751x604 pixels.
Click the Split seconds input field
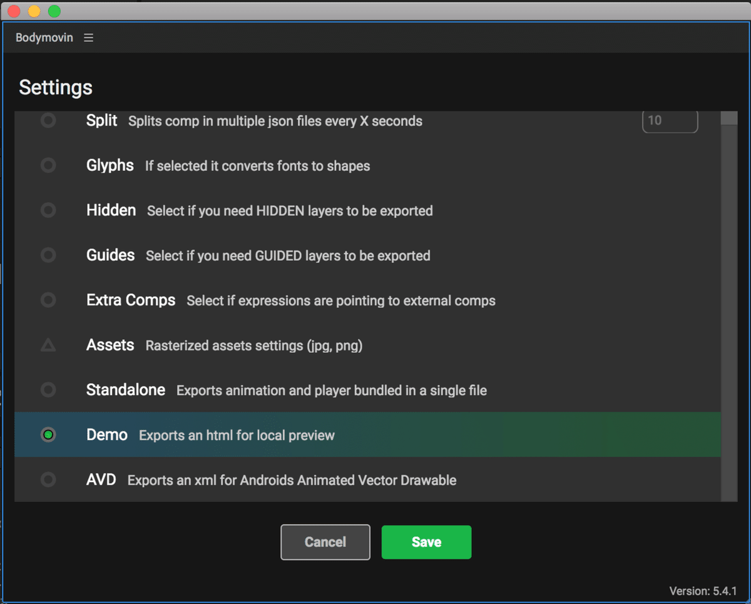[670, 121]
